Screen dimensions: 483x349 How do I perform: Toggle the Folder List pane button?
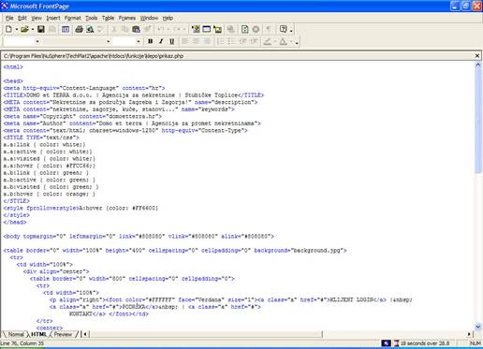(x=66, y=29)
